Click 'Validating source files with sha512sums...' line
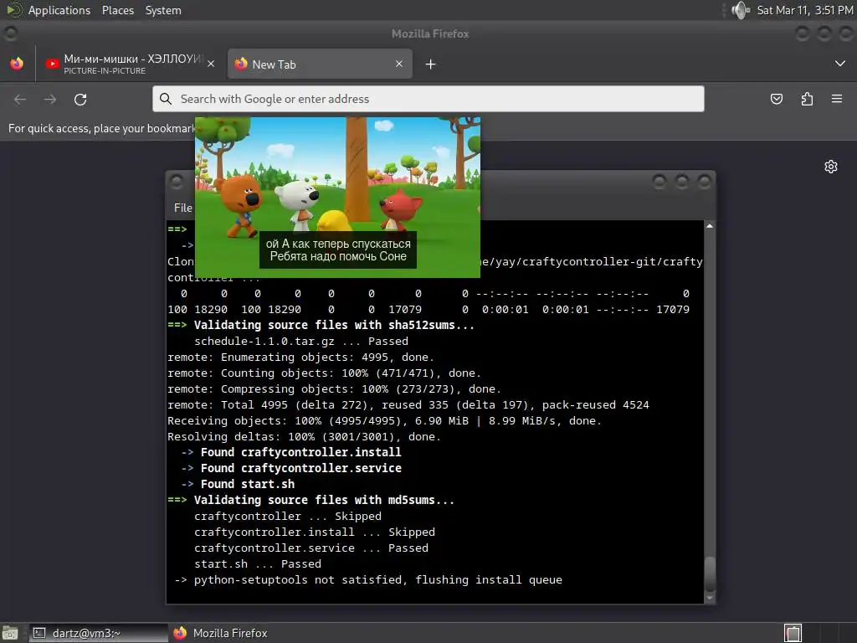The image size is (857, 643). (321, 326)
